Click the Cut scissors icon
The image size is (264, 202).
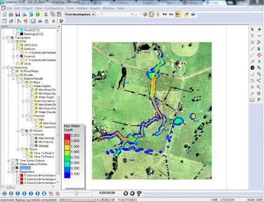pos(46,14)
